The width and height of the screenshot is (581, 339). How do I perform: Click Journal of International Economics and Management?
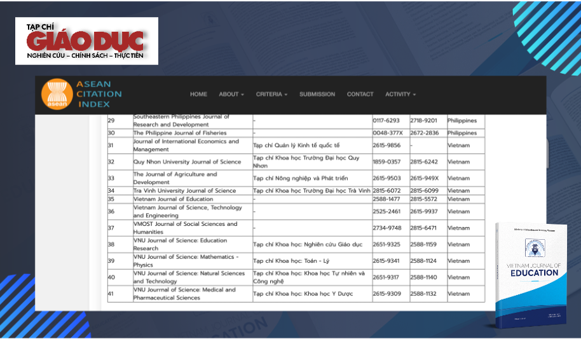[x=186, y=146]
